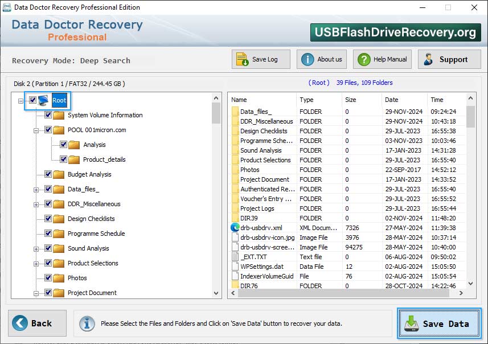Click folder icon of DIR76 in file list
Viewport: 488px width, 344px height.
click(x=235, y=285)
